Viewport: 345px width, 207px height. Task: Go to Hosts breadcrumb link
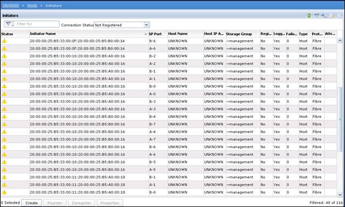point(32,6)
